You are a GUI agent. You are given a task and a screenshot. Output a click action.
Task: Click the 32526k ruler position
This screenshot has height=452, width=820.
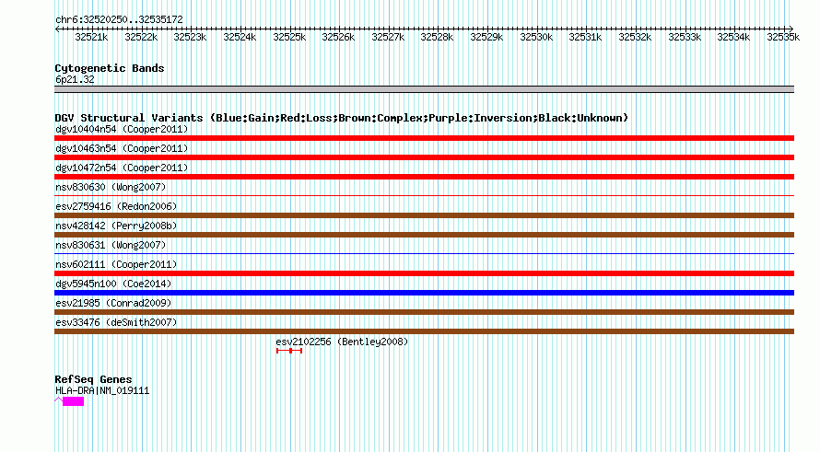338,37
